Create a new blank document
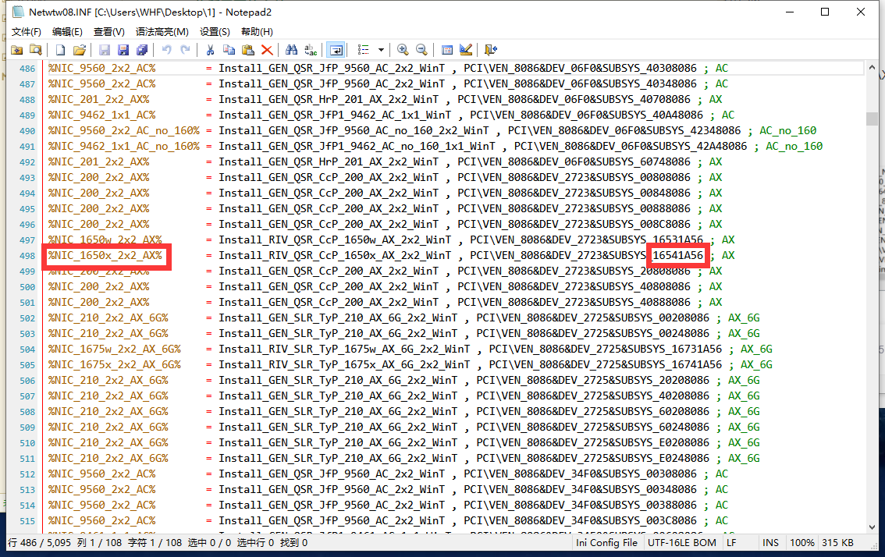 tap(60, 50)
